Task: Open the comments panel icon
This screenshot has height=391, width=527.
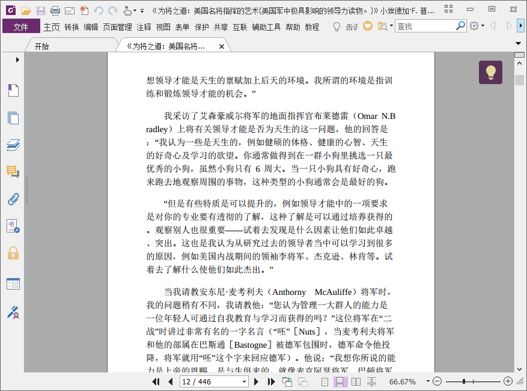Action: [13, 172]
